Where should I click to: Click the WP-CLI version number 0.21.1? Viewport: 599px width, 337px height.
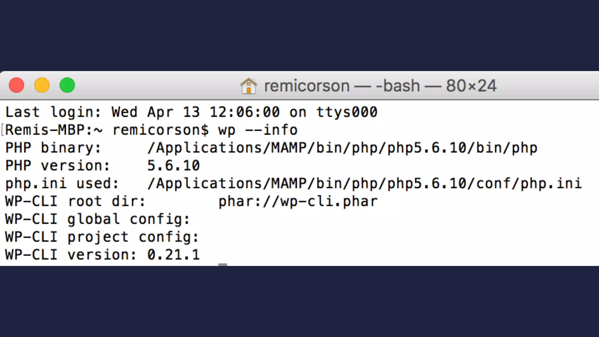173,255
